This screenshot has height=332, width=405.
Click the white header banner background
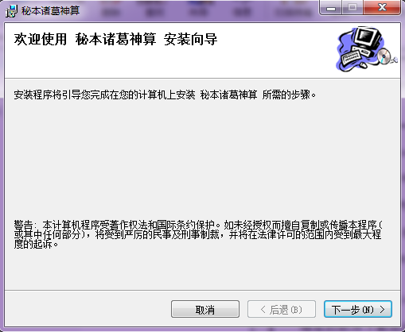pos(265,61)
